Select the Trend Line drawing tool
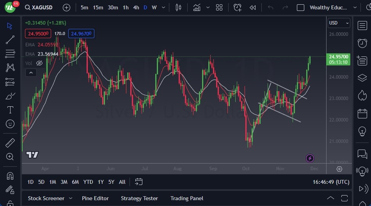 (10, 39)
